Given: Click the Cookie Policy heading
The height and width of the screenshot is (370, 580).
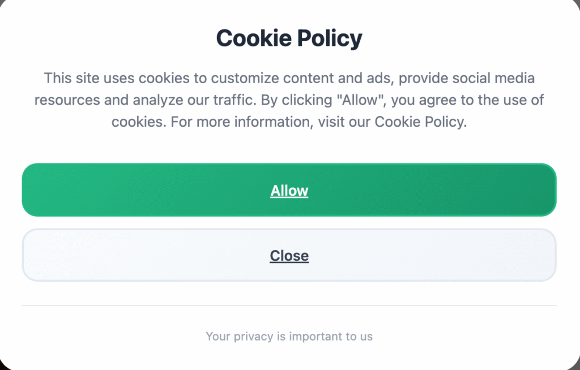Looking at the screenshot, I should point(289,38).
